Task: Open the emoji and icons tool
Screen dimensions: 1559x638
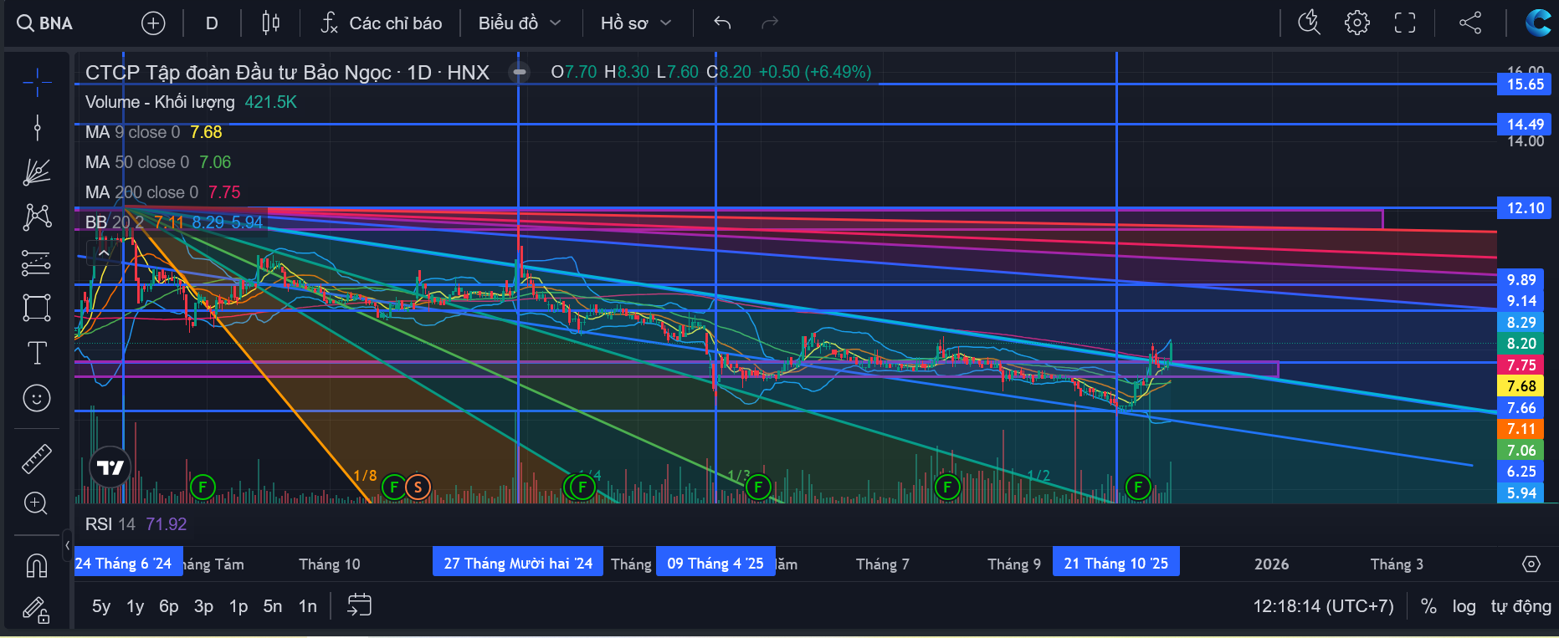Action: (x=37, y=398)
